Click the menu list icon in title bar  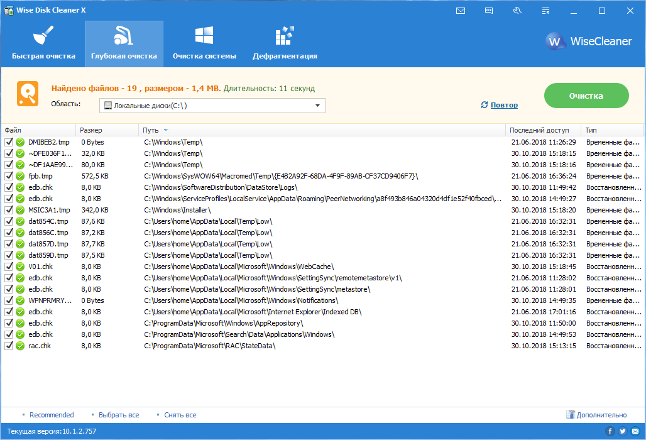[x=545, y=11]
